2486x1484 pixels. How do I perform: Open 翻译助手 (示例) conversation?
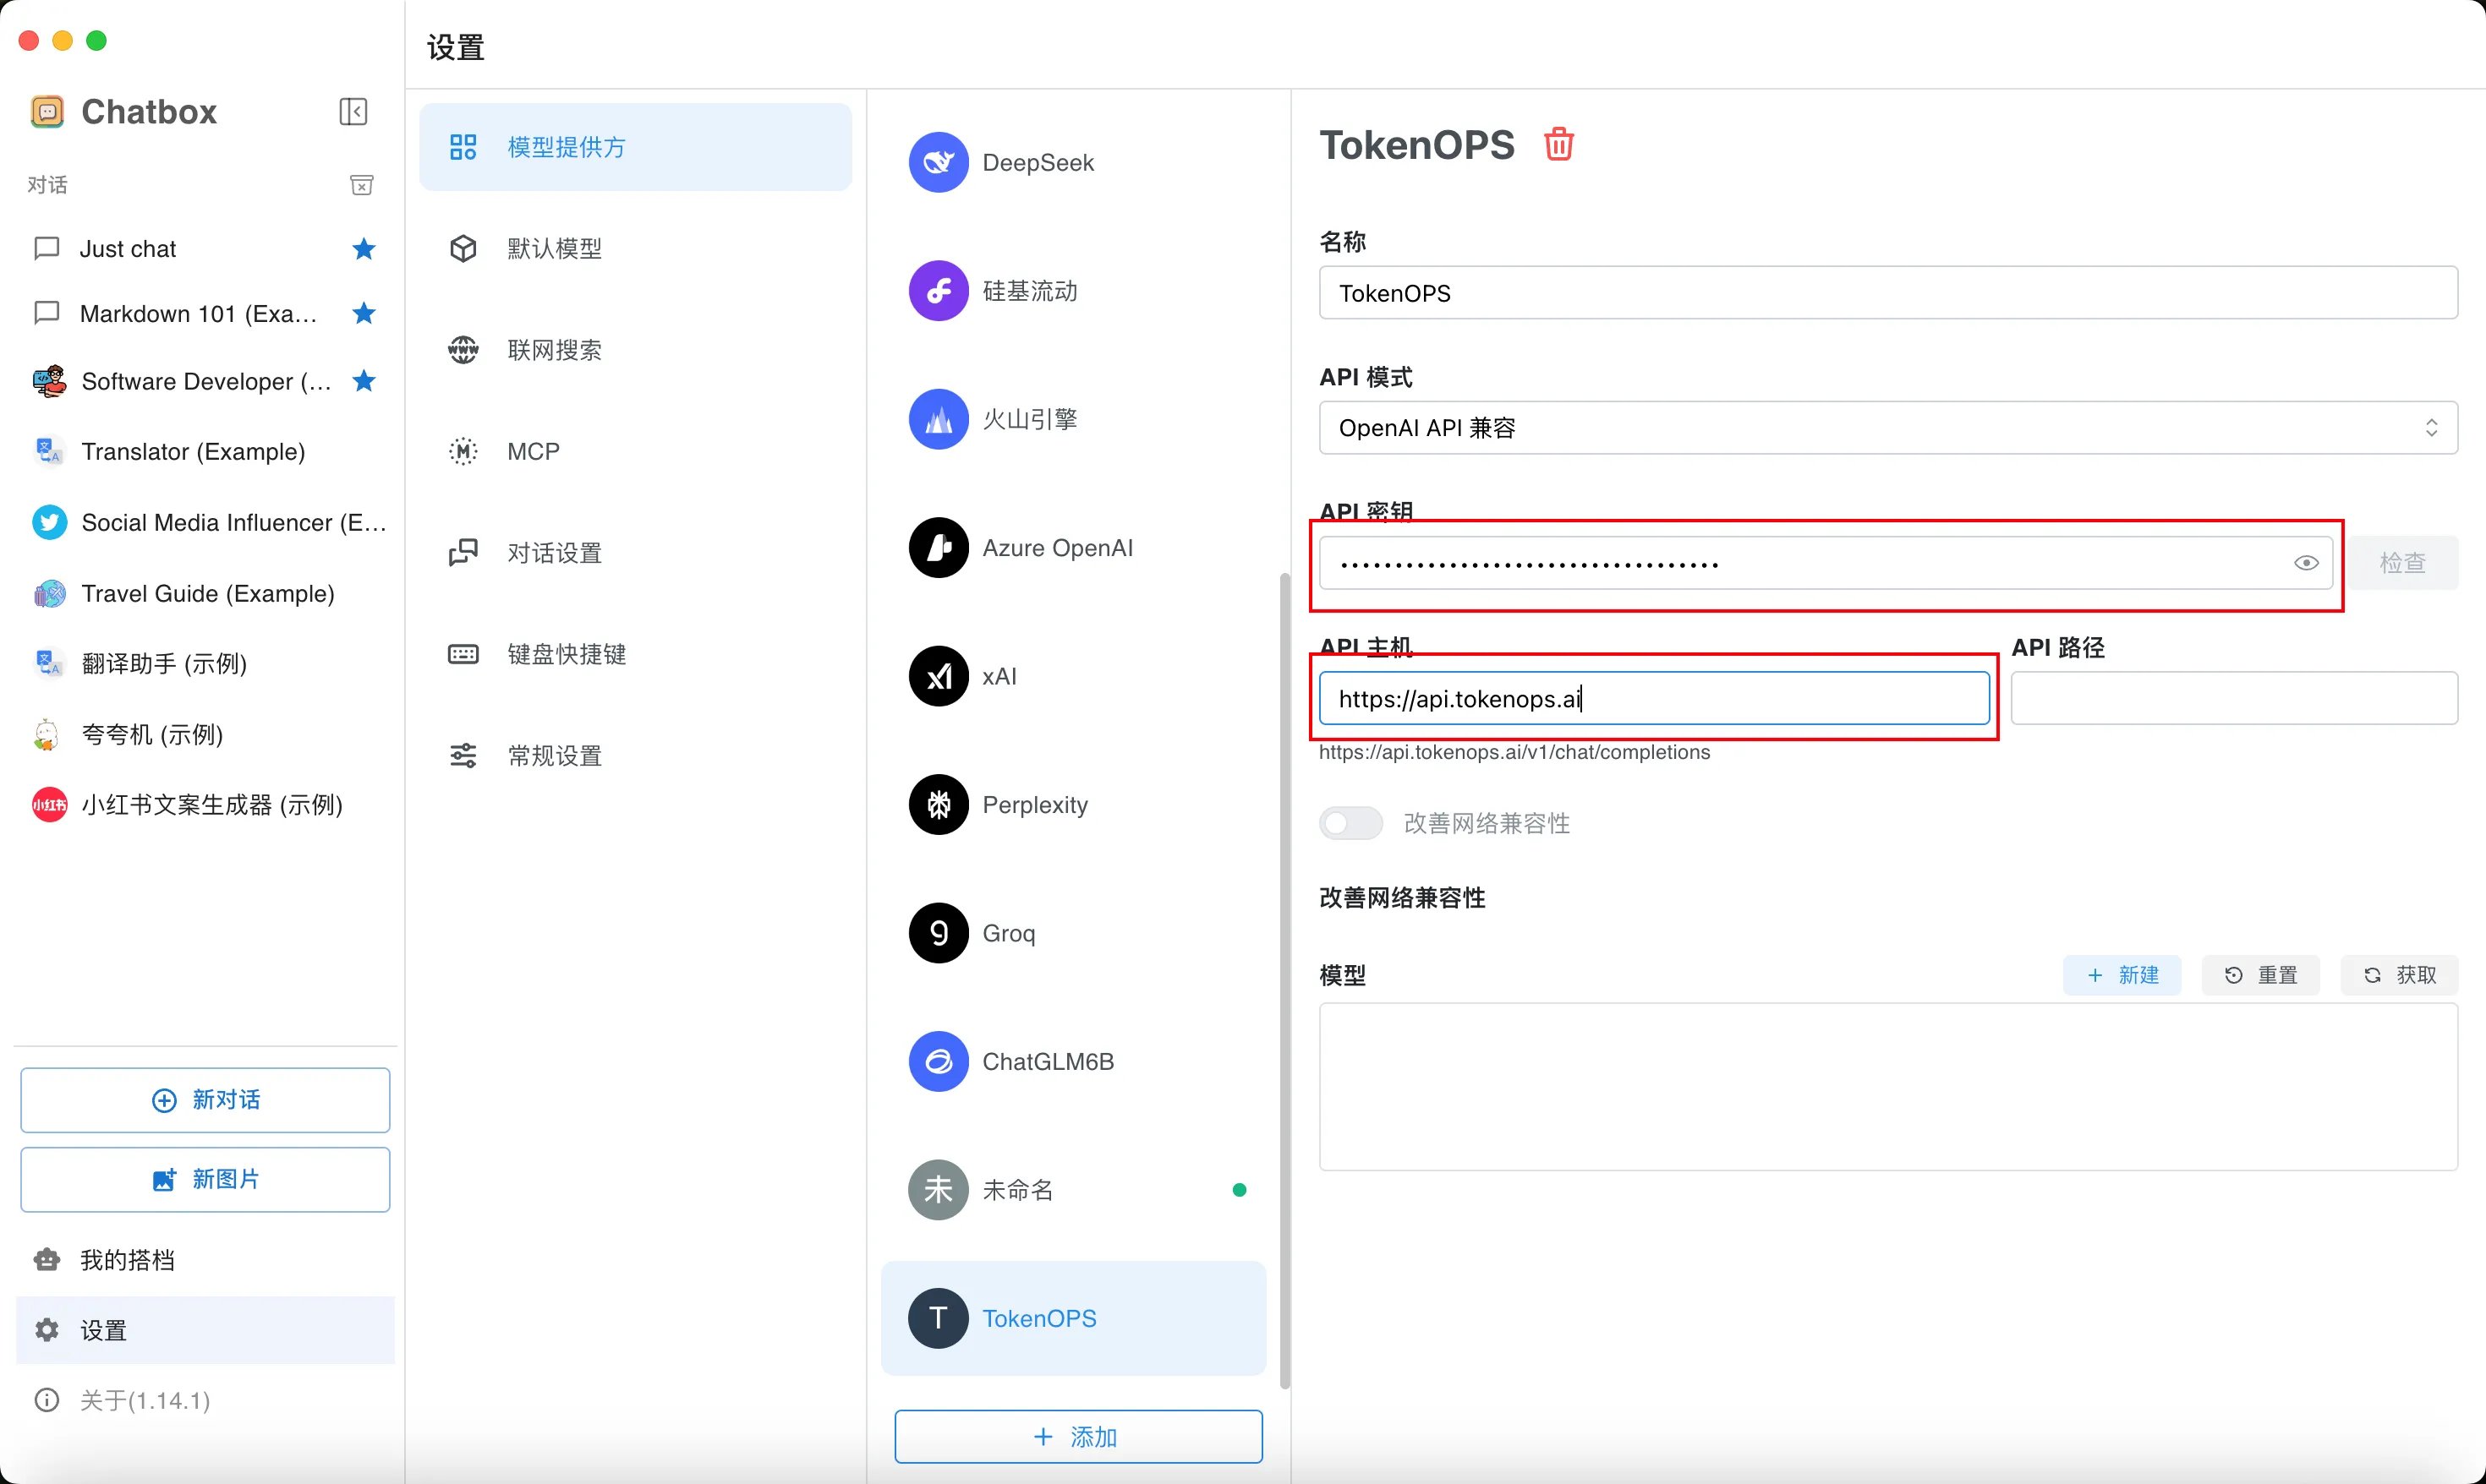click(x=205, y=663)
